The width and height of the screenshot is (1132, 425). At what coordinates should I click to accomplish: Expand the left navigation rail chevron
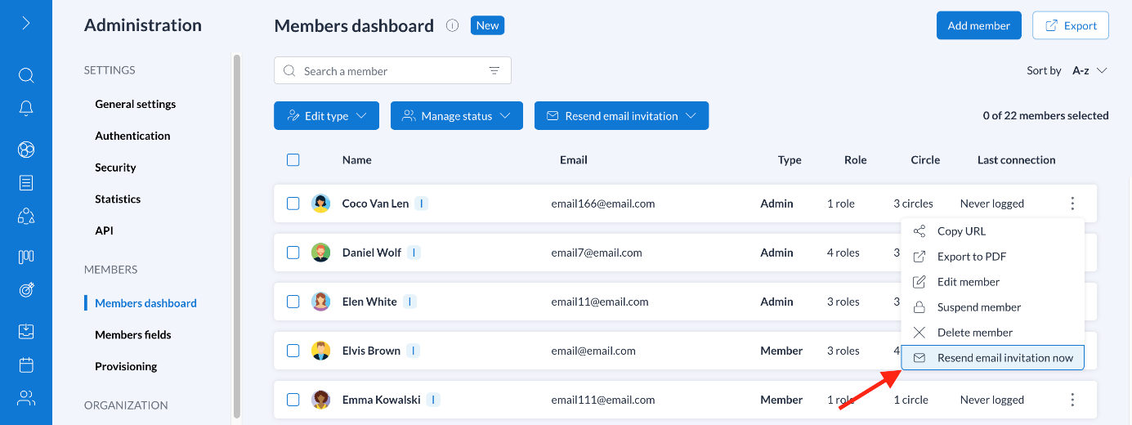(x=26, y=23)
